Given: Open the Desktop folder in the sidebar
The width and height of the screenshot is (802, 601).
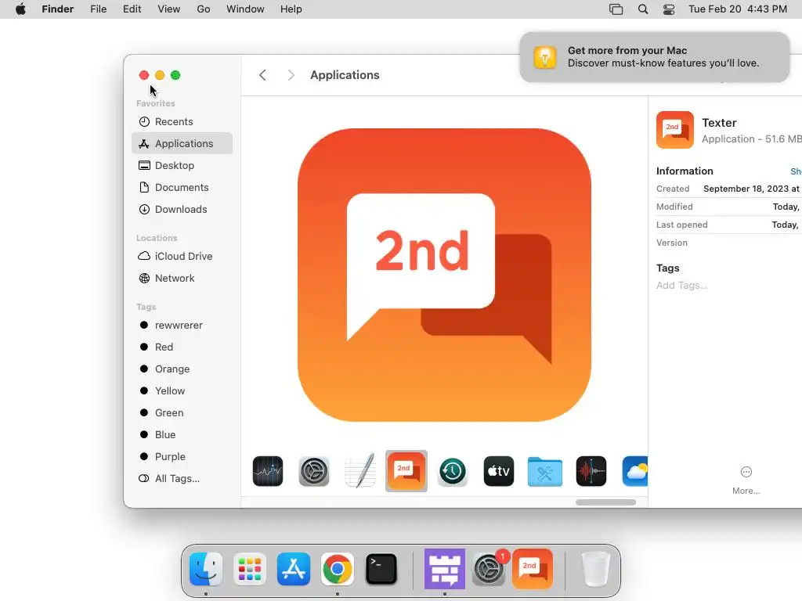Looking at the screenshot, I should (x=182, y=166).
